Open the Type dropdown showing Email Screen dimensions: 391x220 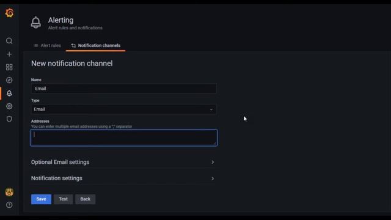click(123, 109)
